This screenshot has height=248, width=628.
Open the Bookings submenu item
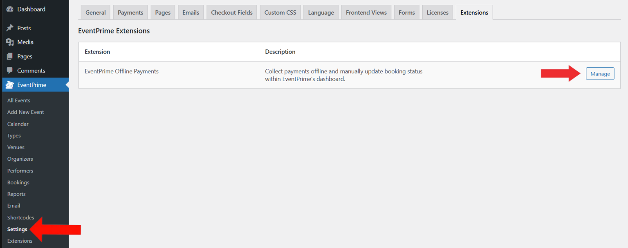coord(18,182)
